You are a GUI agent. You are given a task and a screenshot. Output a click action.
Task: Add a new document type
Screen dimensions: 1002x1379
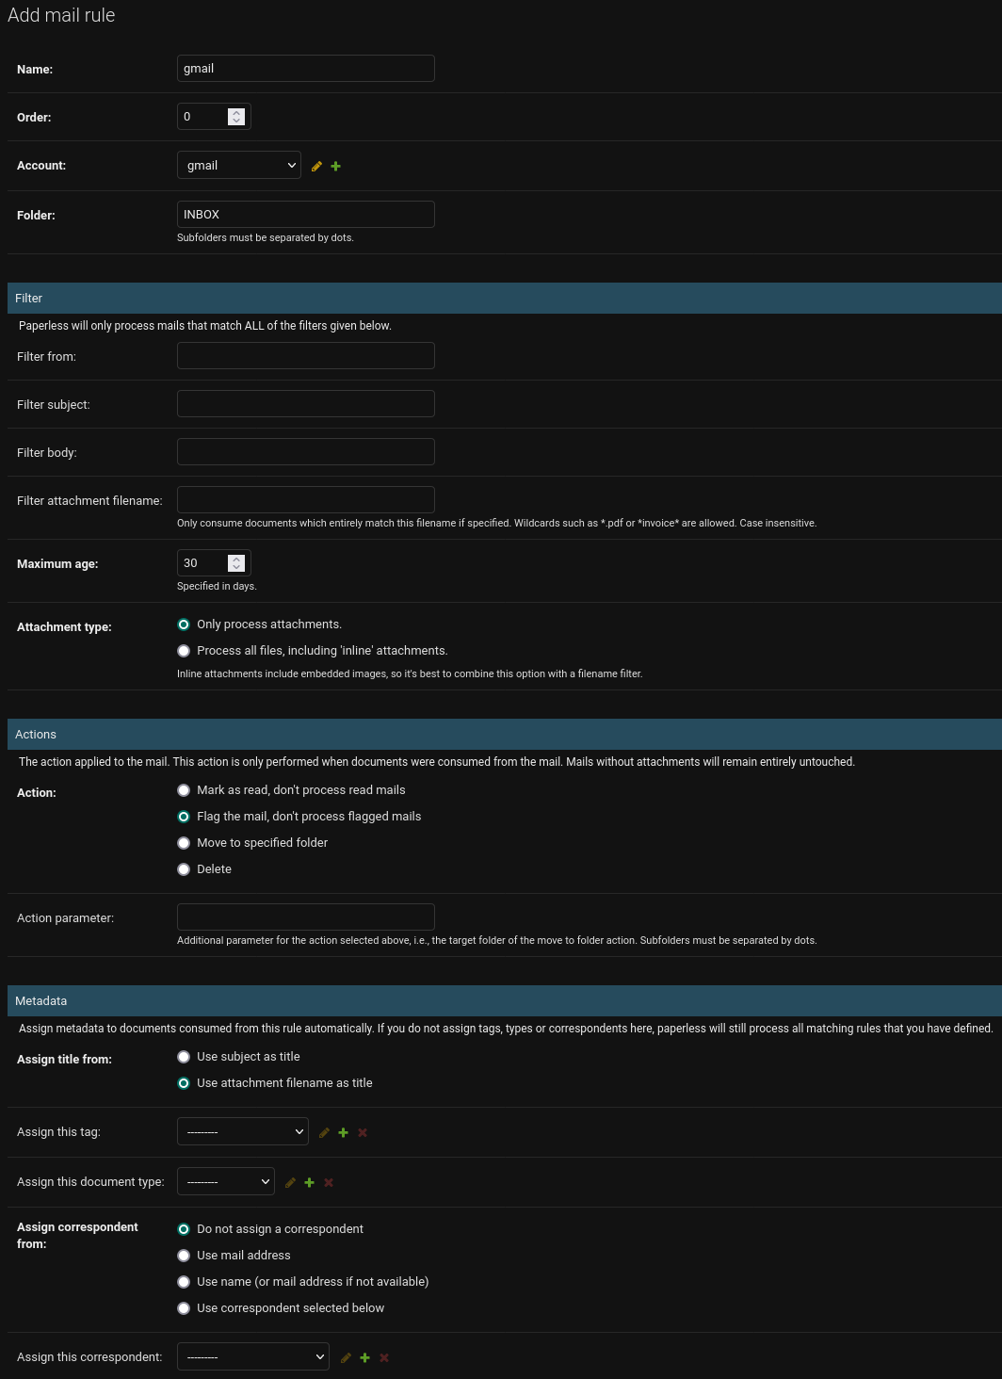309,1182
